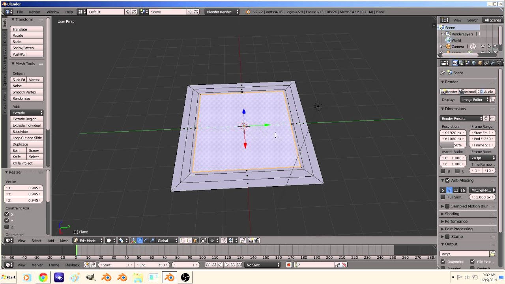Check the Z constraint axis
505x284 pixels.
tap(7, 227)
